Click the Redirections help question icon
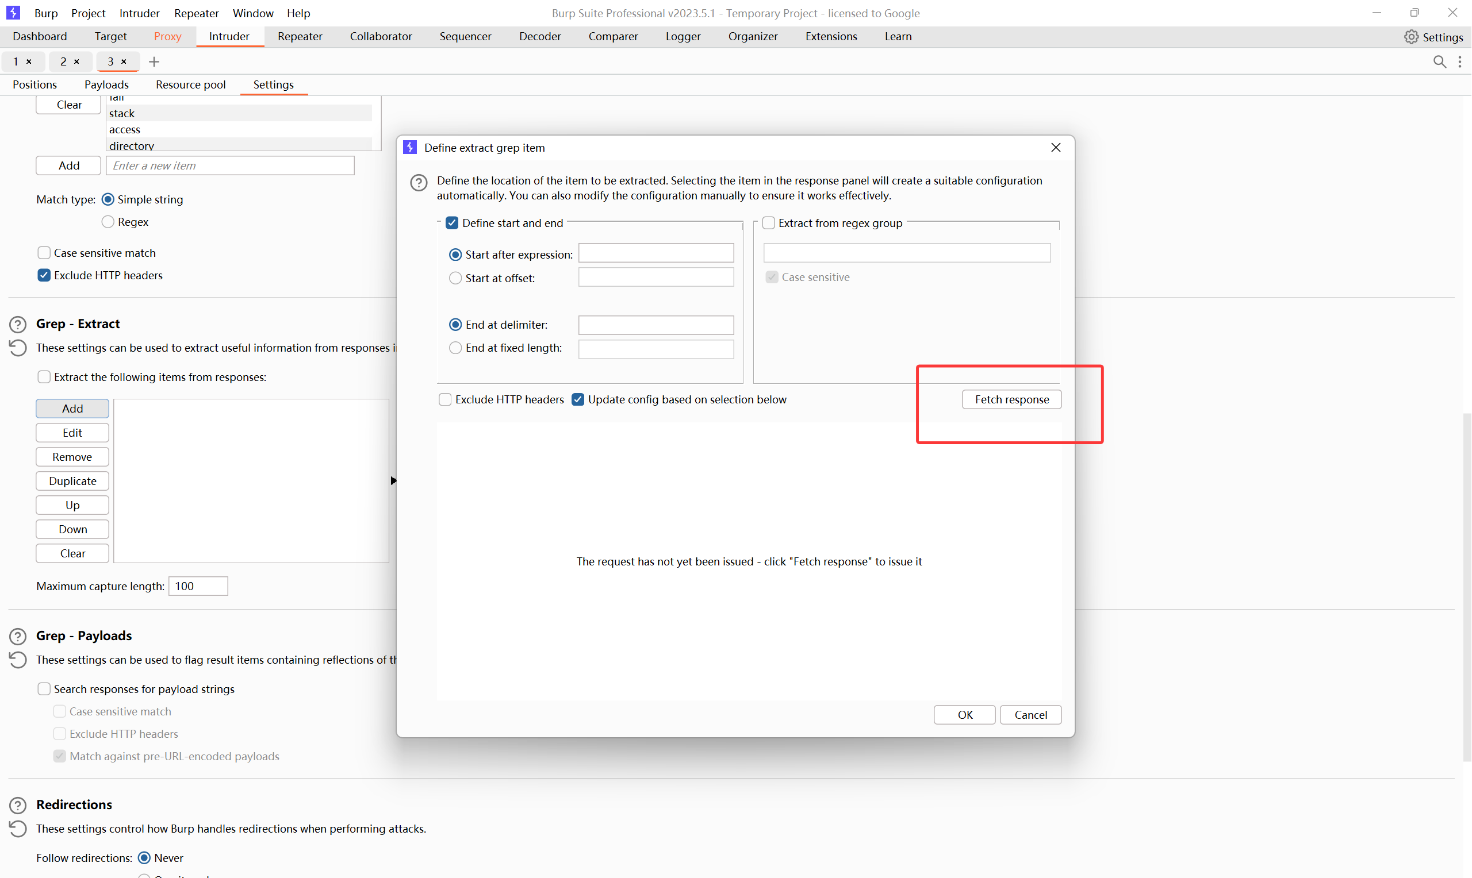Viewport: 1472px width, 878px height. [x=18, y=805]
